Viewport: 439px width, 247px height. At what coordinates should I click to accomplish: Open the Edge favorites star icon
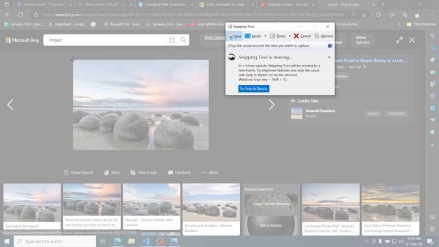coord(392,14)
